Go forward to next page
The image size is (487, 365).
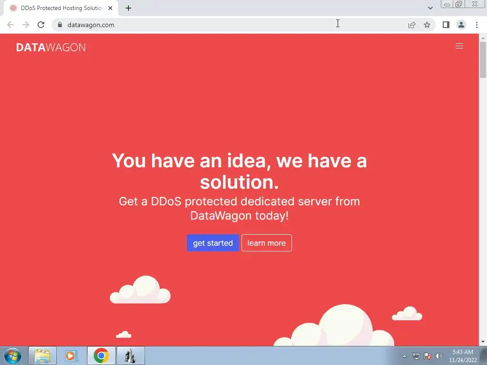(x=26, y=25)
